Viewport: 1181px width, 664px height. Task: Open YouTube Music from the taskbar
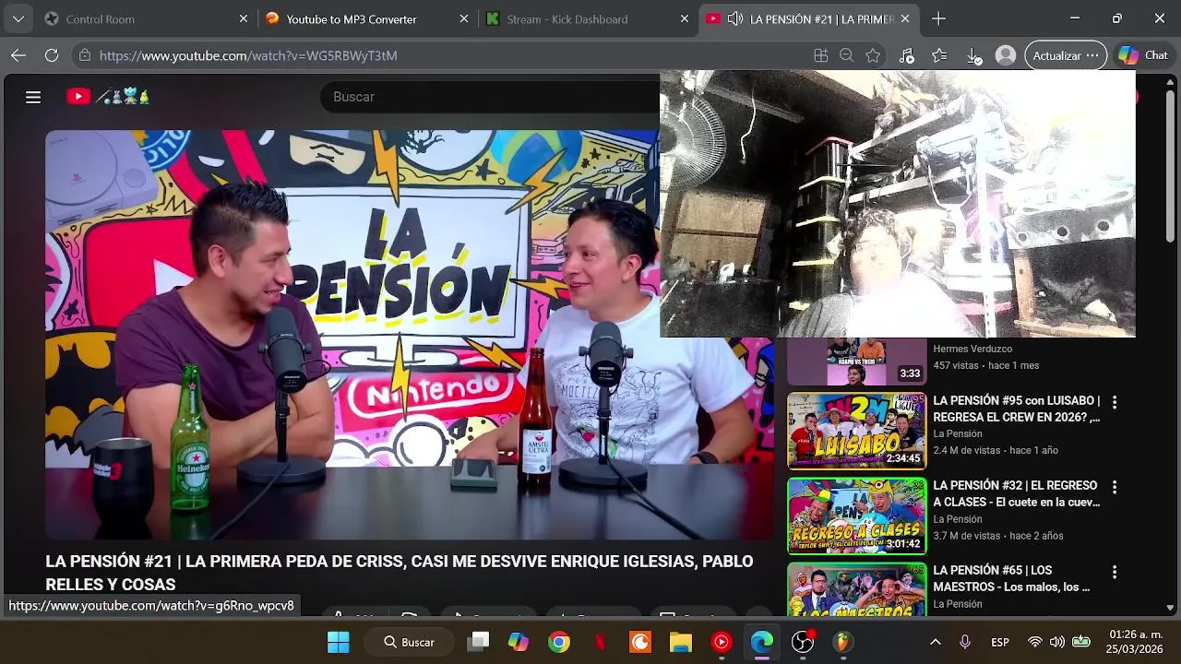click(x=722, y=642)
